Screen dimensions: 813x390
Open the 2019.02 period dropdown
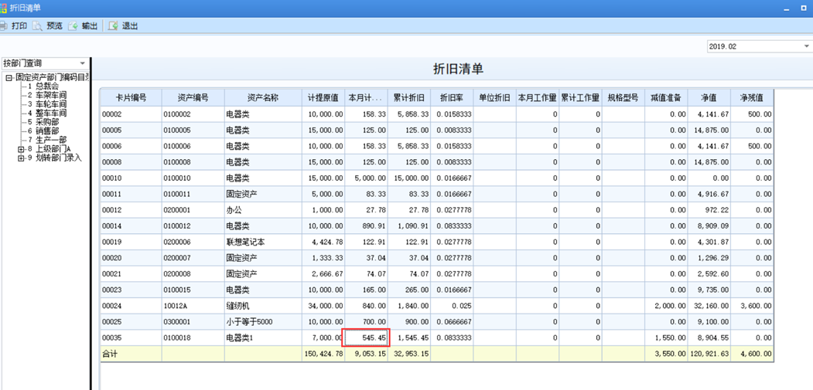806,46
